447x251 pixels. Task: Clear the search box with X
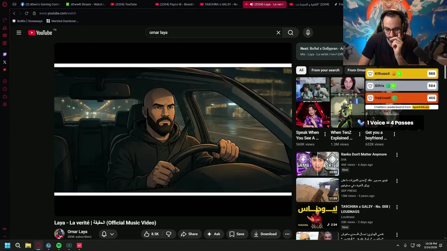tap(278, 32)
